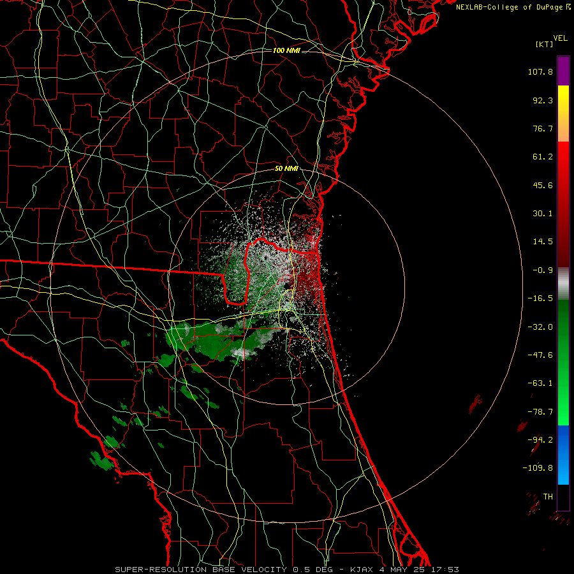Click the -32.0 velocity scale value

(x=540, y=327)
